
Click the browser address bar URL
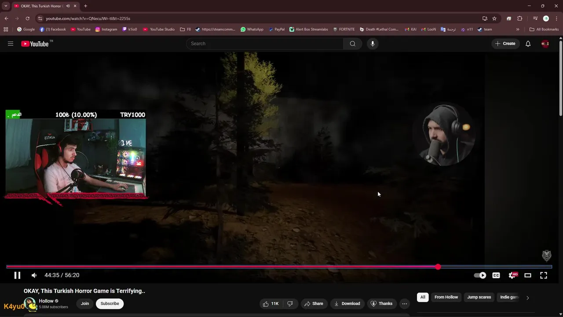coord(88,18)
